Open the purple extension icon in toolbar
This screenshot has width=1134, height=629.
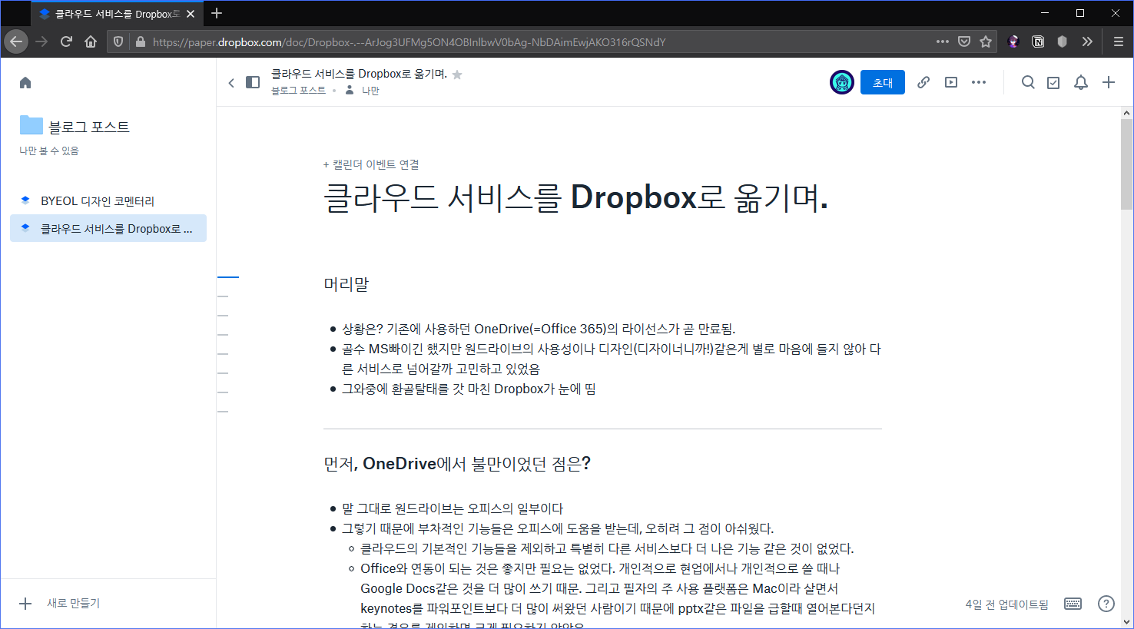pyautogui.click(x=1013, y=41)
